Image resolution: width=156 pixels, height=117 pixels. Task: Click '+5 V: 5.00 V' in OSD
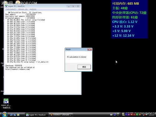[121, 31]
